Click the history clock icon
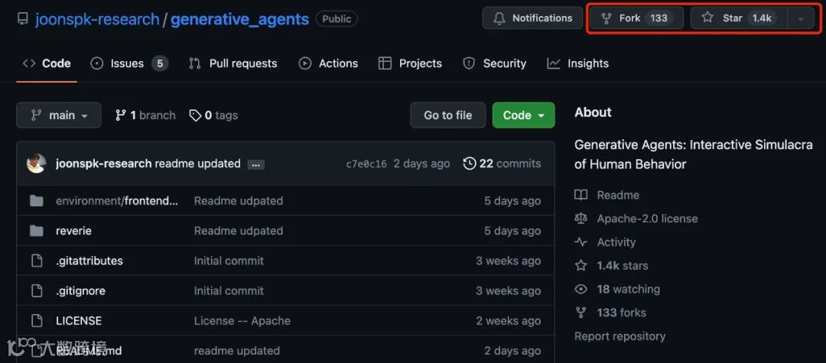826x363 pixels. tap(470, 164)
